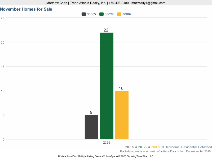
Task: Click the dark gray 30005 legend swatch
Action: [84, 14]
